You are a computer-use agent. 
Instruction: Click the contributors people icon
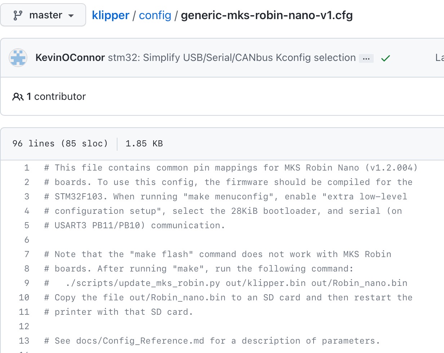[x=18, y=97]
